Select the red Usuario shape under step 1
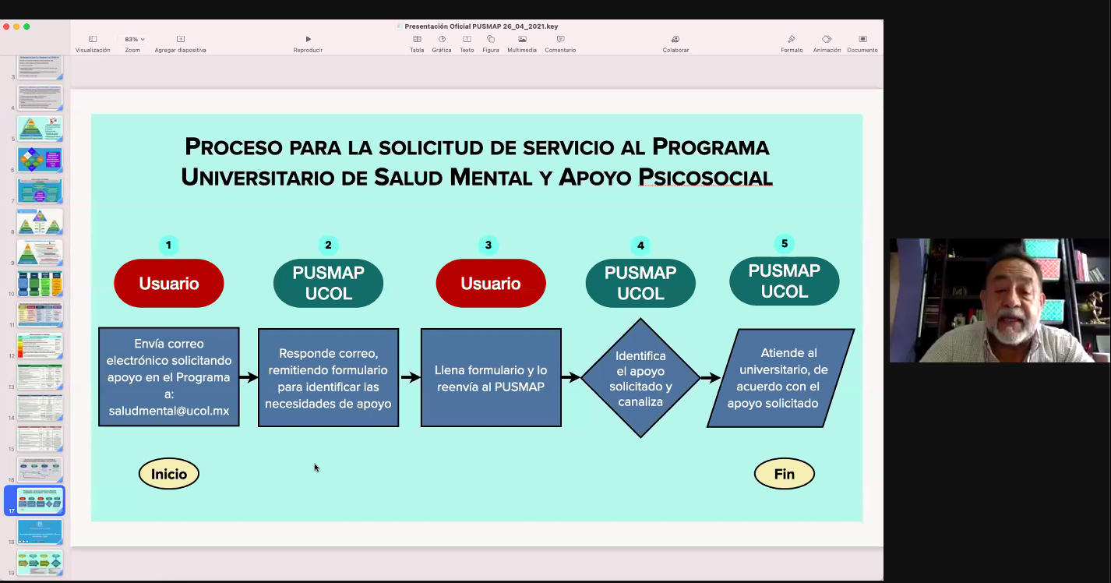1111x583 pixels. point(169,283)
